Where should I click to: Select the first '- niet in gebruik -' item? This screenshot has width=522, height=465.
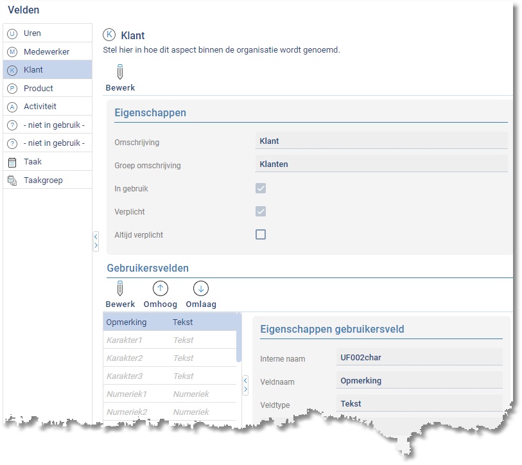click(x=54, y=125)
